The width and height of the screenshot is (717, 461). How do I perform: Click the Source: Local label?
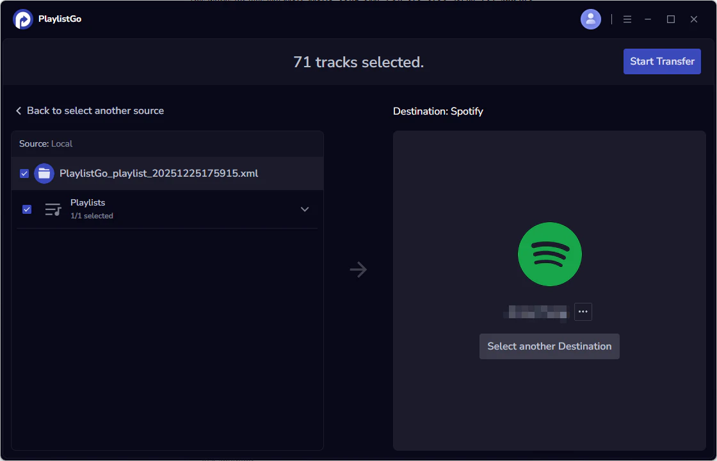[45, 143]
